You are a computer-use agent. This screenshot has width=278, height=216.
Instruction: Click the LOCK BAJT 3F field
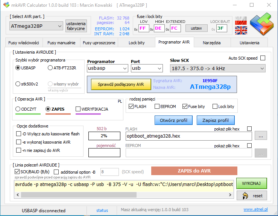point(222,28)
